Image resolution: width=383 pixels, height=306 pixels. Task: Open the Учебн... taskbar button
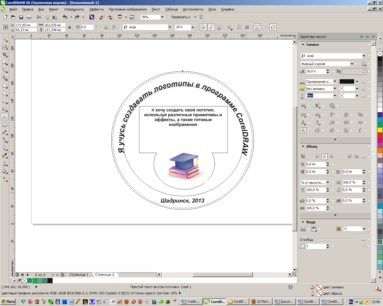(191, 302)
